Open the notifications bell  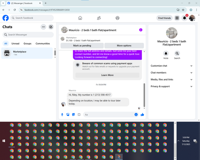[x=184, y=18]
